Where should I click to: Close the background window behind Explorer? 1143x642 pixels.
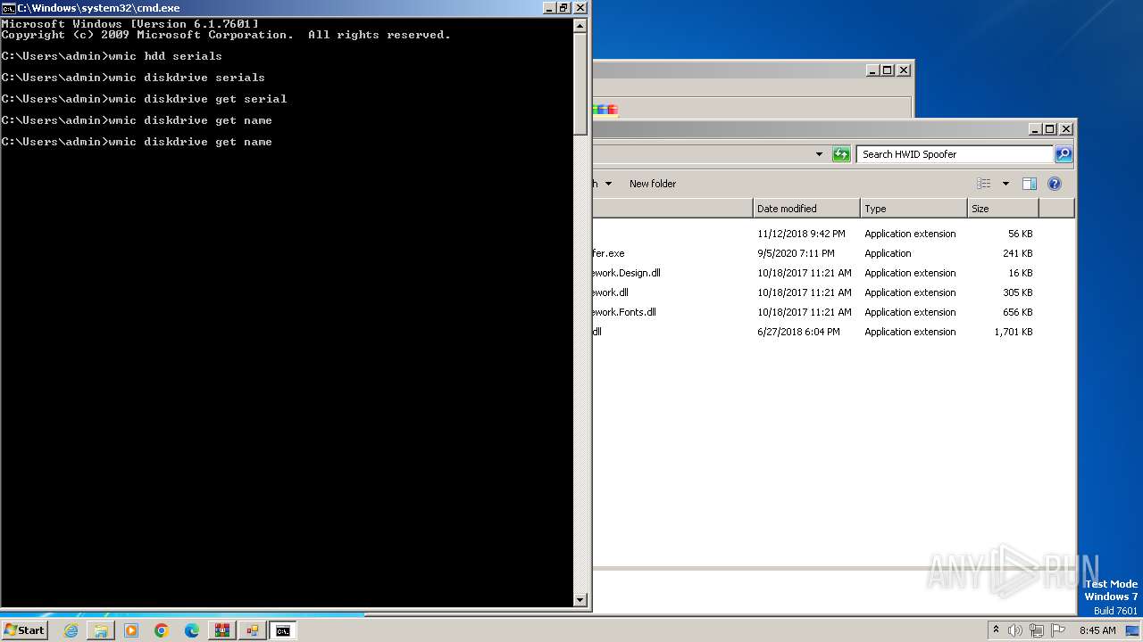click(904, 70)
